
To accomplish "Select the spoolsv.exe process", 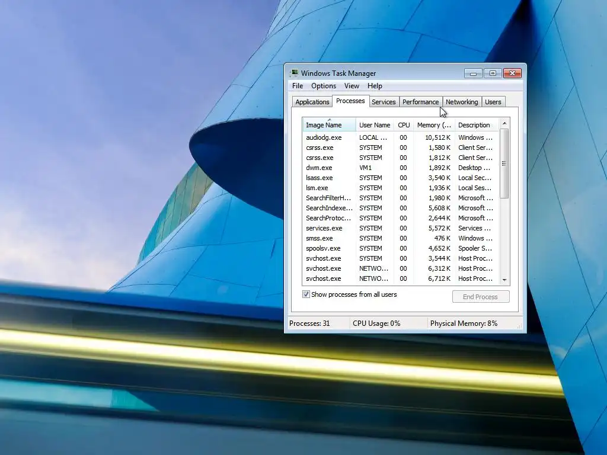I will pyautogui.click(x=400, y=248).
